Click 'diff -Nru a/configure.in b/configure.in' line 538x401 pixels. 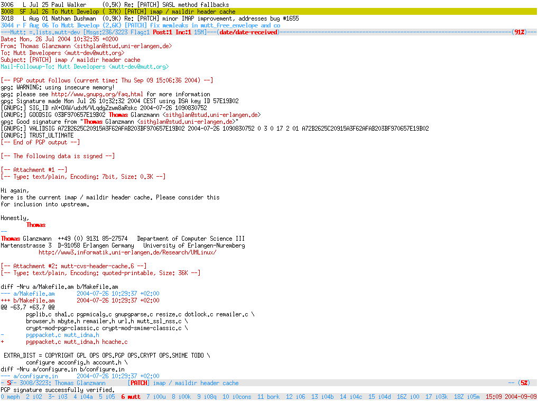pos(62,369)
